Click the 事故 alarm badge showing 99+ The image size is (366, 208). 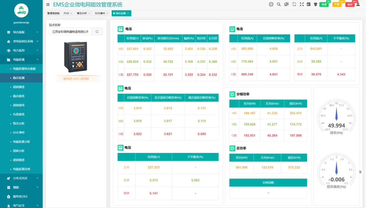(350, 5)
